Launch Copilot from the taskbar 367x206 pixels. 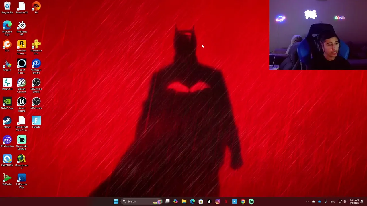coord(176,201)
